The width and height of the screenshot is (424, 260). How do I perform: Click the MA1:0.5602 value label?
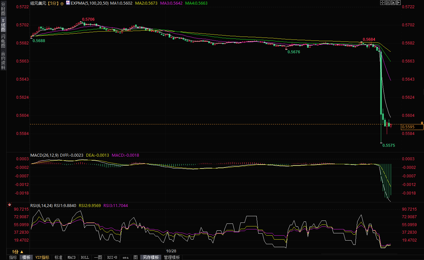[122, 3]
